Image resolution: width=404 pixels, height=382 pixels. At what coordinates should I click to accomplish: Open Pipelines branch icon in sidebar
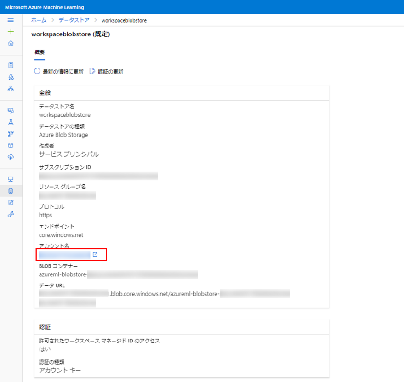[x=11, y=134]
